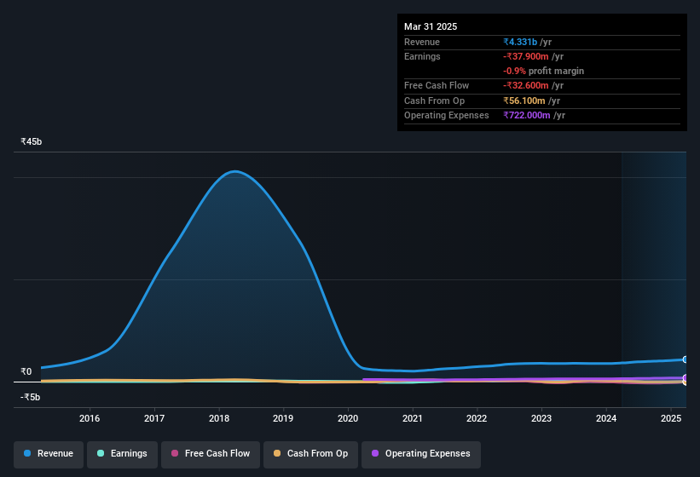Toggle the Operating Expenses legend button
Screen dimensions: 700x477
(x=421, y=454)
